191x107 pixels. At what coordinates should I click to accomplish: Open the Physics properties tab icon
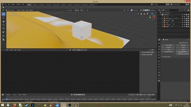[159, 81]
